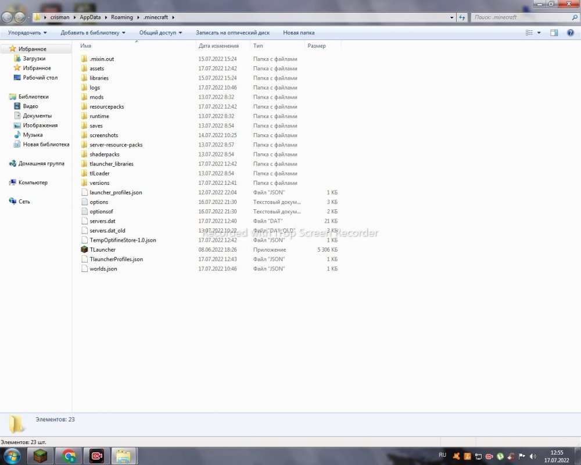Click the Homegroup (Домашняя группа) icon
Viewport: 581px width, 465px height.
coord(13,163)
